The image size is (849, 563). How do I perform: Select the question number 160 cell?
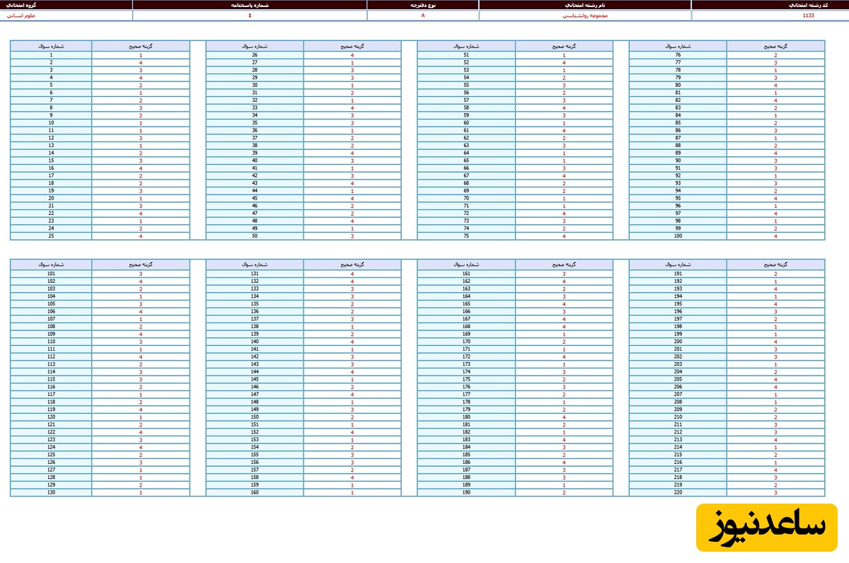[x=255, y=493]
